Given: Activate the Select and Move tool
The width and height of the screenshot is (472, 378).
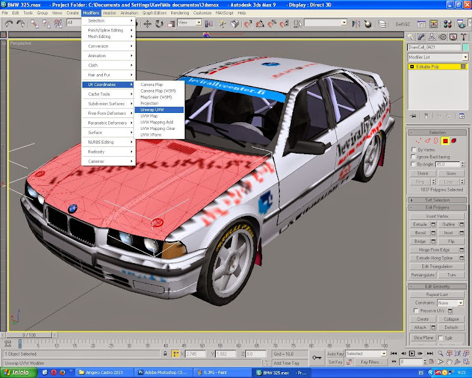Looking at the screenshot, I should click(147, 24).
